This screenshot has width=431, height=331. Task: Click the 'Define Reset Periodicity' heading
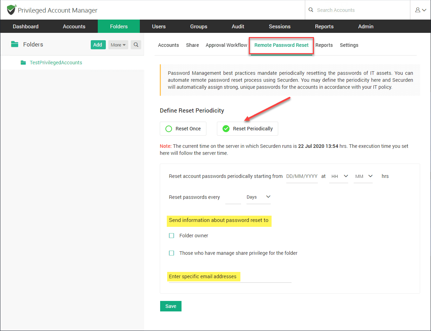(192, 110)
